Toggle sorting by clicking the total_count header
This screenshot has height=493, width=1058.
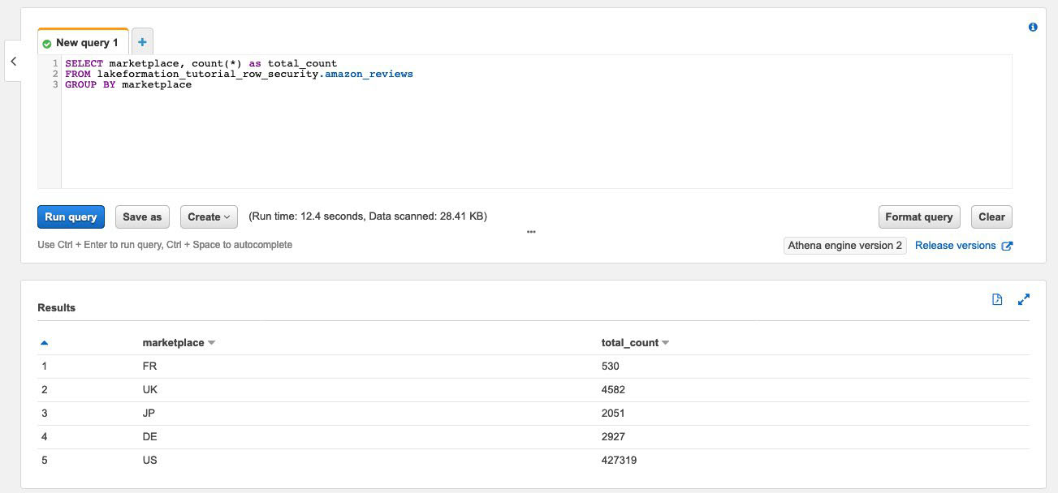[628, 342]
